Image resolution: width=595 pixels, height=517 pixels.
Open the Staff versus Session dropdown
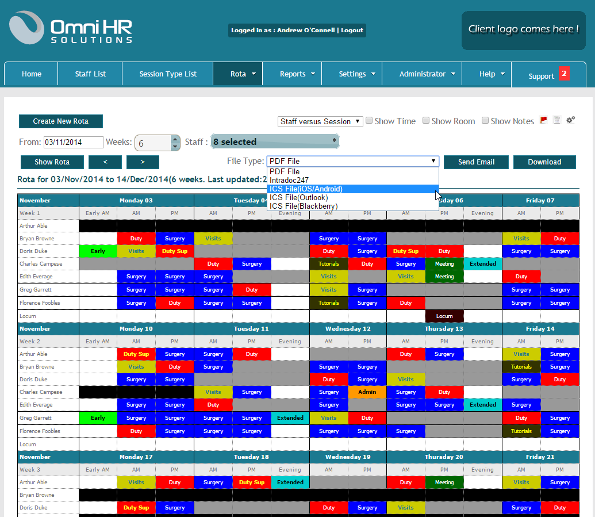[320, 121]
